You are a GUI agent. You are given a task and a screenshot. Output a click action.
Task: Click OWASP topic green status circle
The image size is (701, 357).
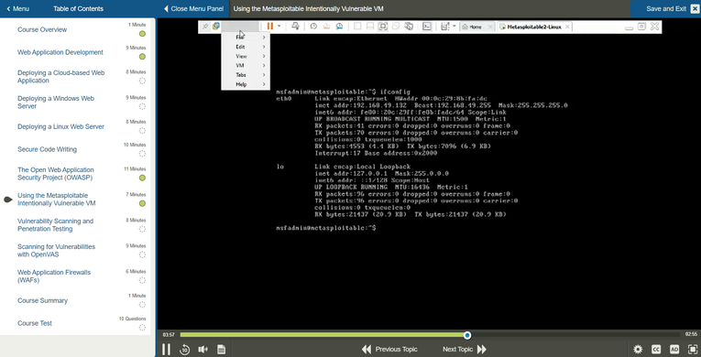pyautogui.click(x=142, y=178)
